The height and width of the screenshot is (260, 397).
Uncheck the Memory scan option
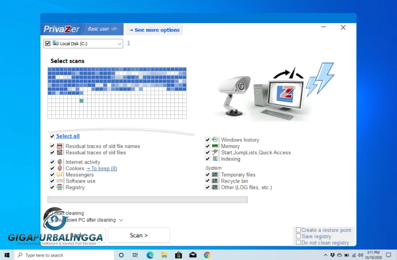click(x=208, y=146)
